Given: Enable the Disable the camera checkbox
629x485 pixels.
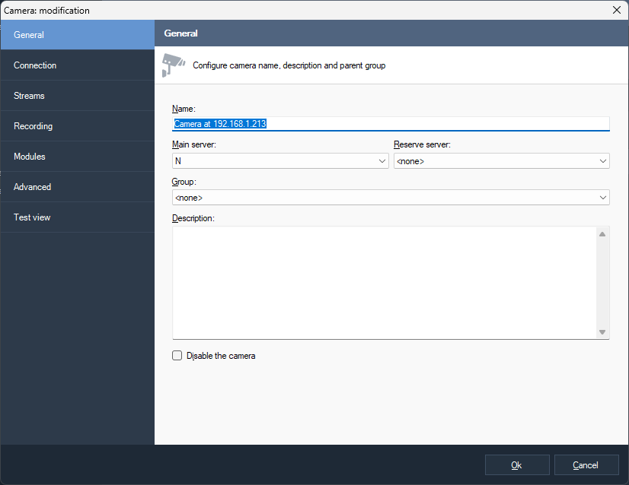Looking at the screenshot, I should pos(177,356).
